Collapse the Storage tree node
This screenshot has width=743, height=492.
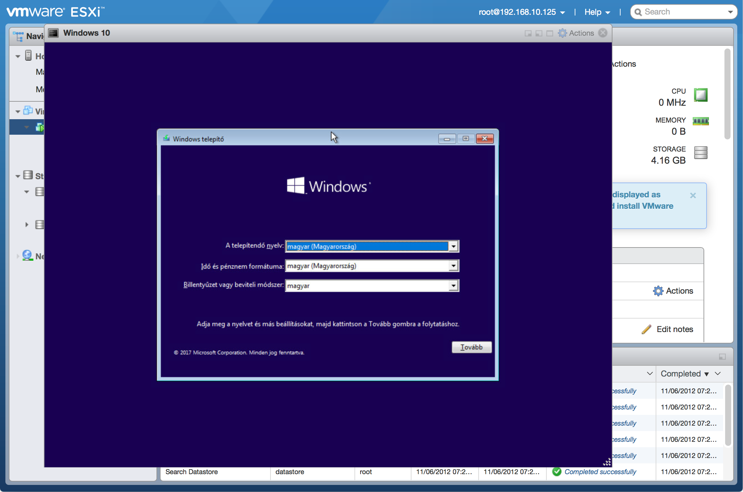tap(18, 176)
